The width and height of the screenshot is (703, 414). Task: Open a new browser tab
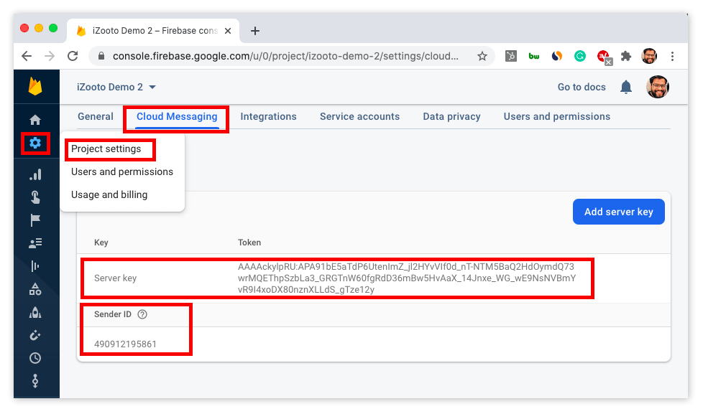(255, 31)
